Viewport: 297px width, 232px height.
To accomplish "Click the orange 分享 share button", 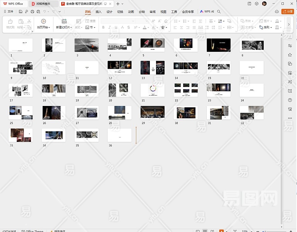I will pyautogui.click(x=287, y=12).
